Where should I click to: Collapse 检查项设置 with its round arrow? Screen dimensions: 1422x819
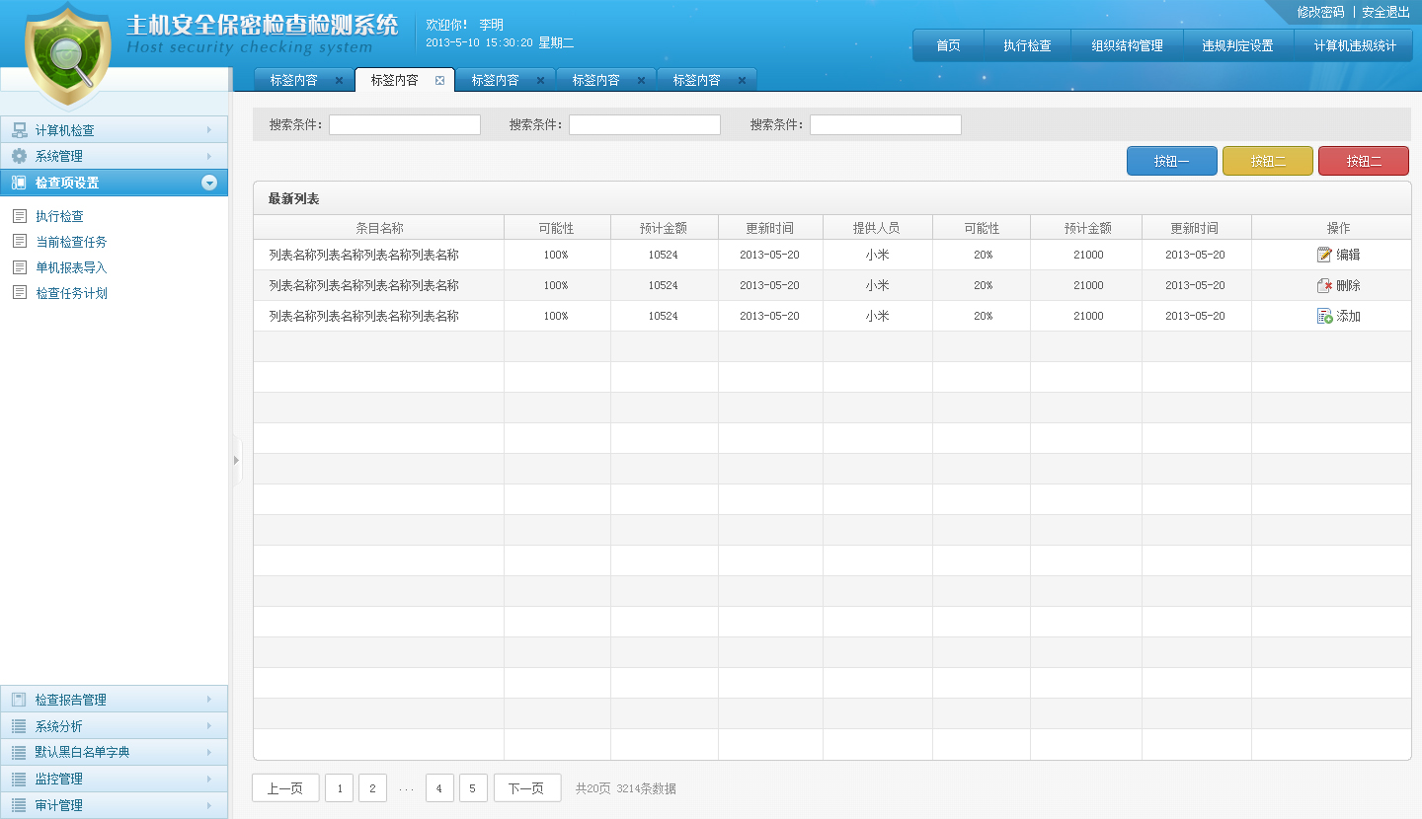[x=208, y=183]
